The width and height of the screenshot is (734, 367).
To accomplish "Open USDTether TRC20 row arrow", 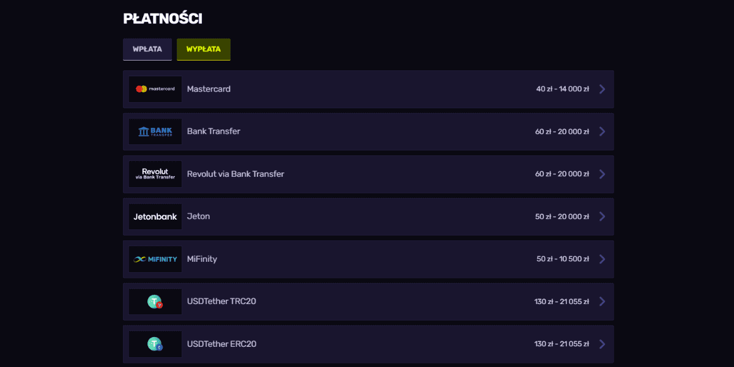I will (602, 302).
